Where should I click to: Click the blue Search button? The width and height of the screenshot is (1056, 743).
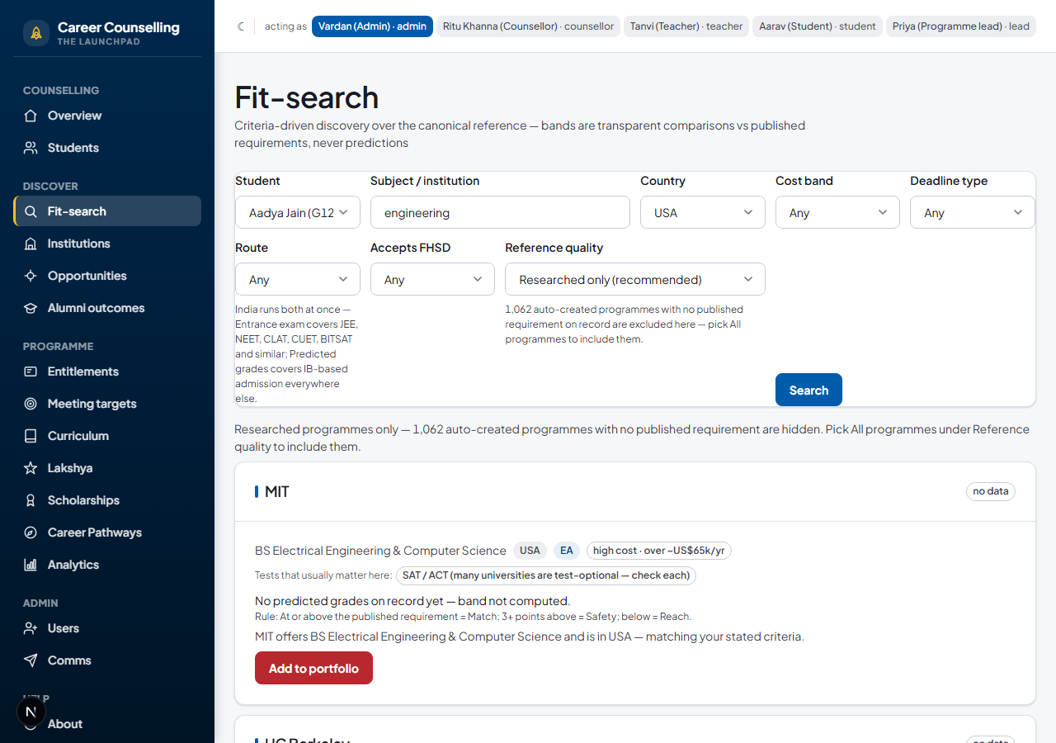pyautogui.click(x=808, y=390)
